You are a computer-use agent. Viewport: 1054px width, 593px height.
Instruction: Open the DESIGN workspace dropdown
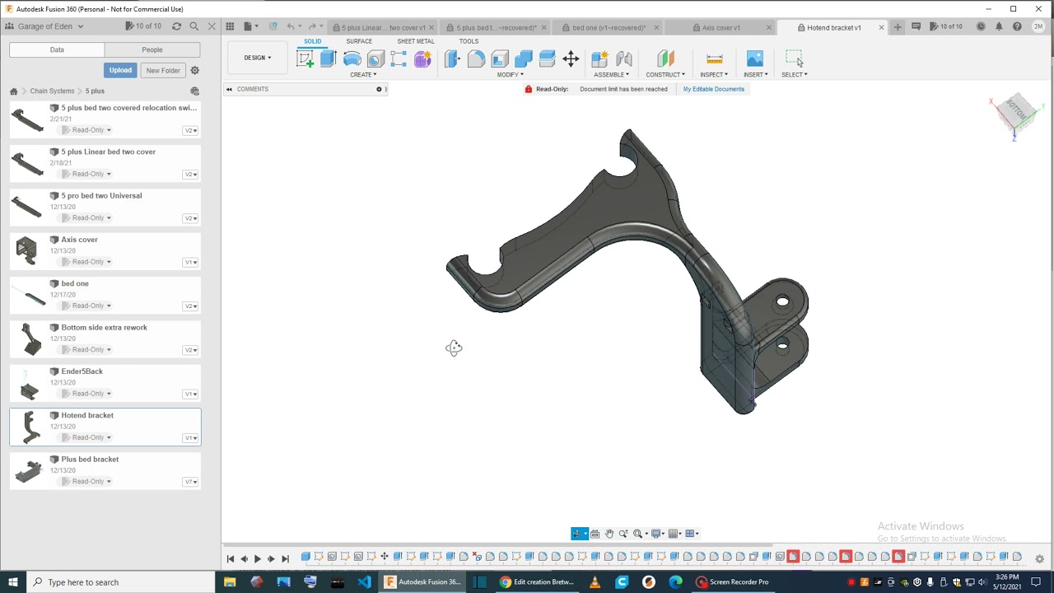tap(257, 58)
